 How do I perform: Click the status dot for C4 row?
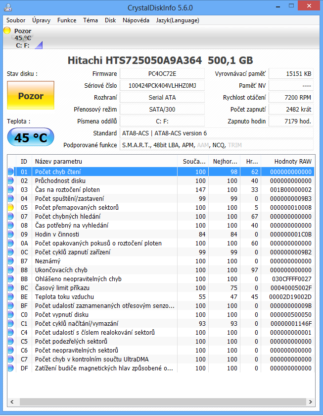(x=10, y=332)
